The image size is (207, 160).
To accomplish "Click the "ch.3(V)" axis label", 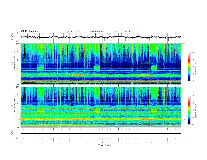I will coord(13,134).
